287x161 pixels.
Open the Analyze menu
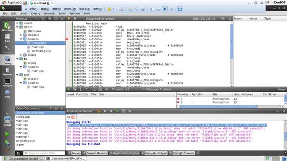(49, 13)
